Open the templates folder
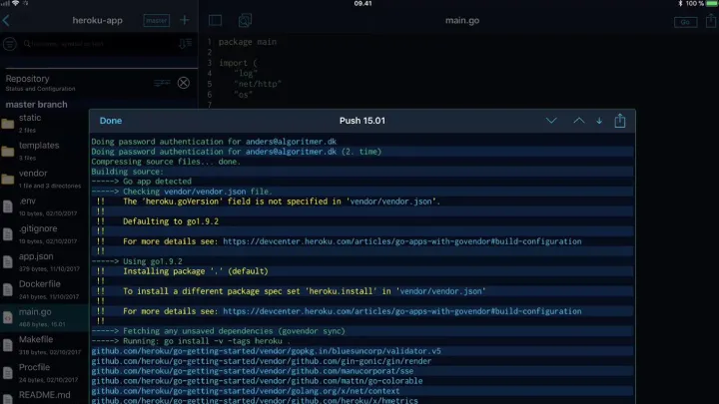The image size is (719, 404). tap(45, 151)
